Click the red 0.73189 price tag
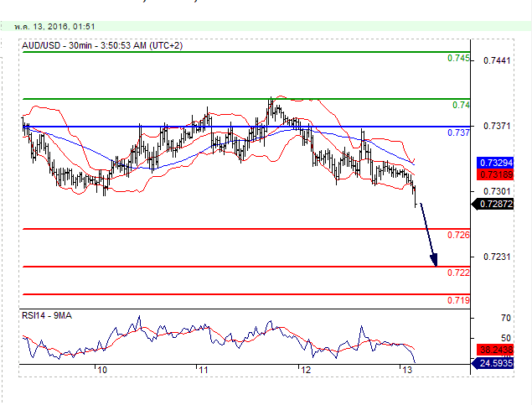Screen dimensions: 532x405 coord(495,175)
